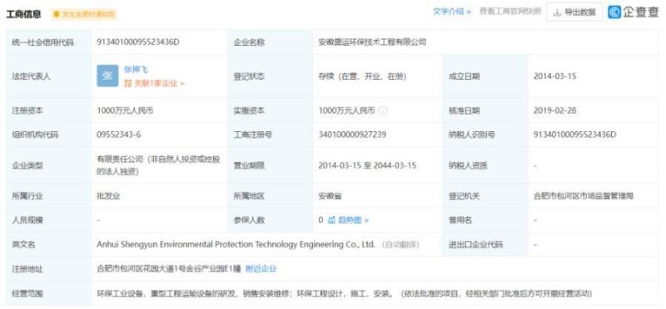
Task: Select the 工商信息 section heading
Action: (x=24, y=14)
